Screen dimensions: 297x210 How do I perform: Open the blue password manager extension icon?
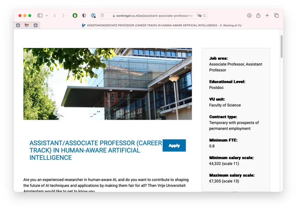tap(93, 16)
